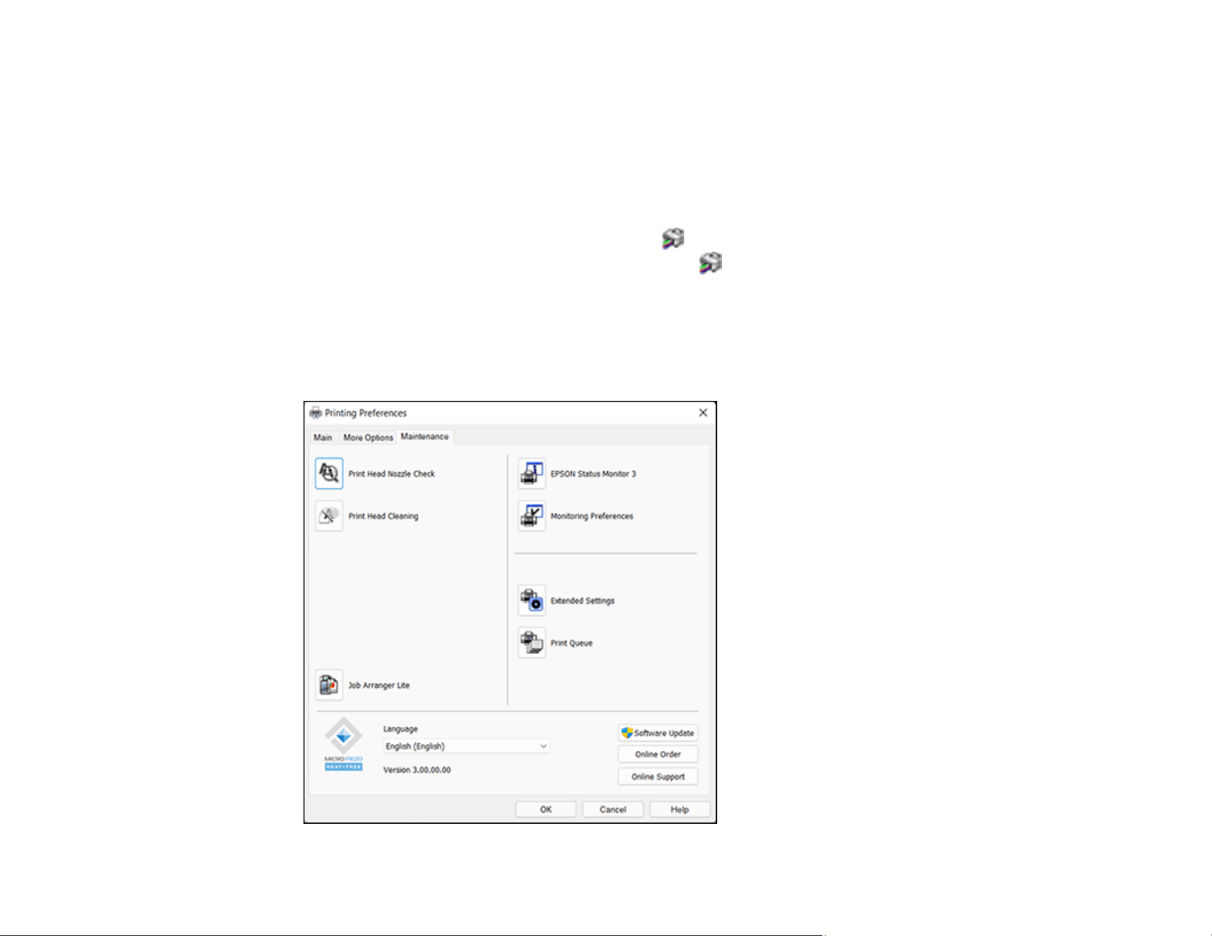Image resolution: width=1212 pixels, height=936 pixels.
Task: Open Monitoring Preferences icon
Action: (x=532, y=516)
